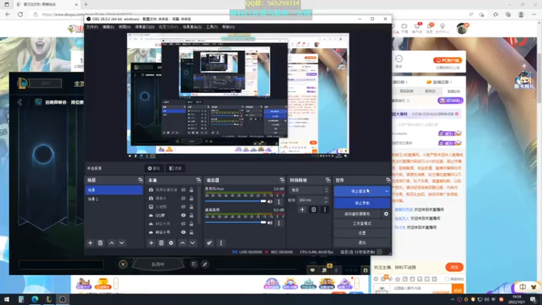This screenshot has width=542, height=305.
Task: Start the virtual camera button
Action: [x=358, y=214]
